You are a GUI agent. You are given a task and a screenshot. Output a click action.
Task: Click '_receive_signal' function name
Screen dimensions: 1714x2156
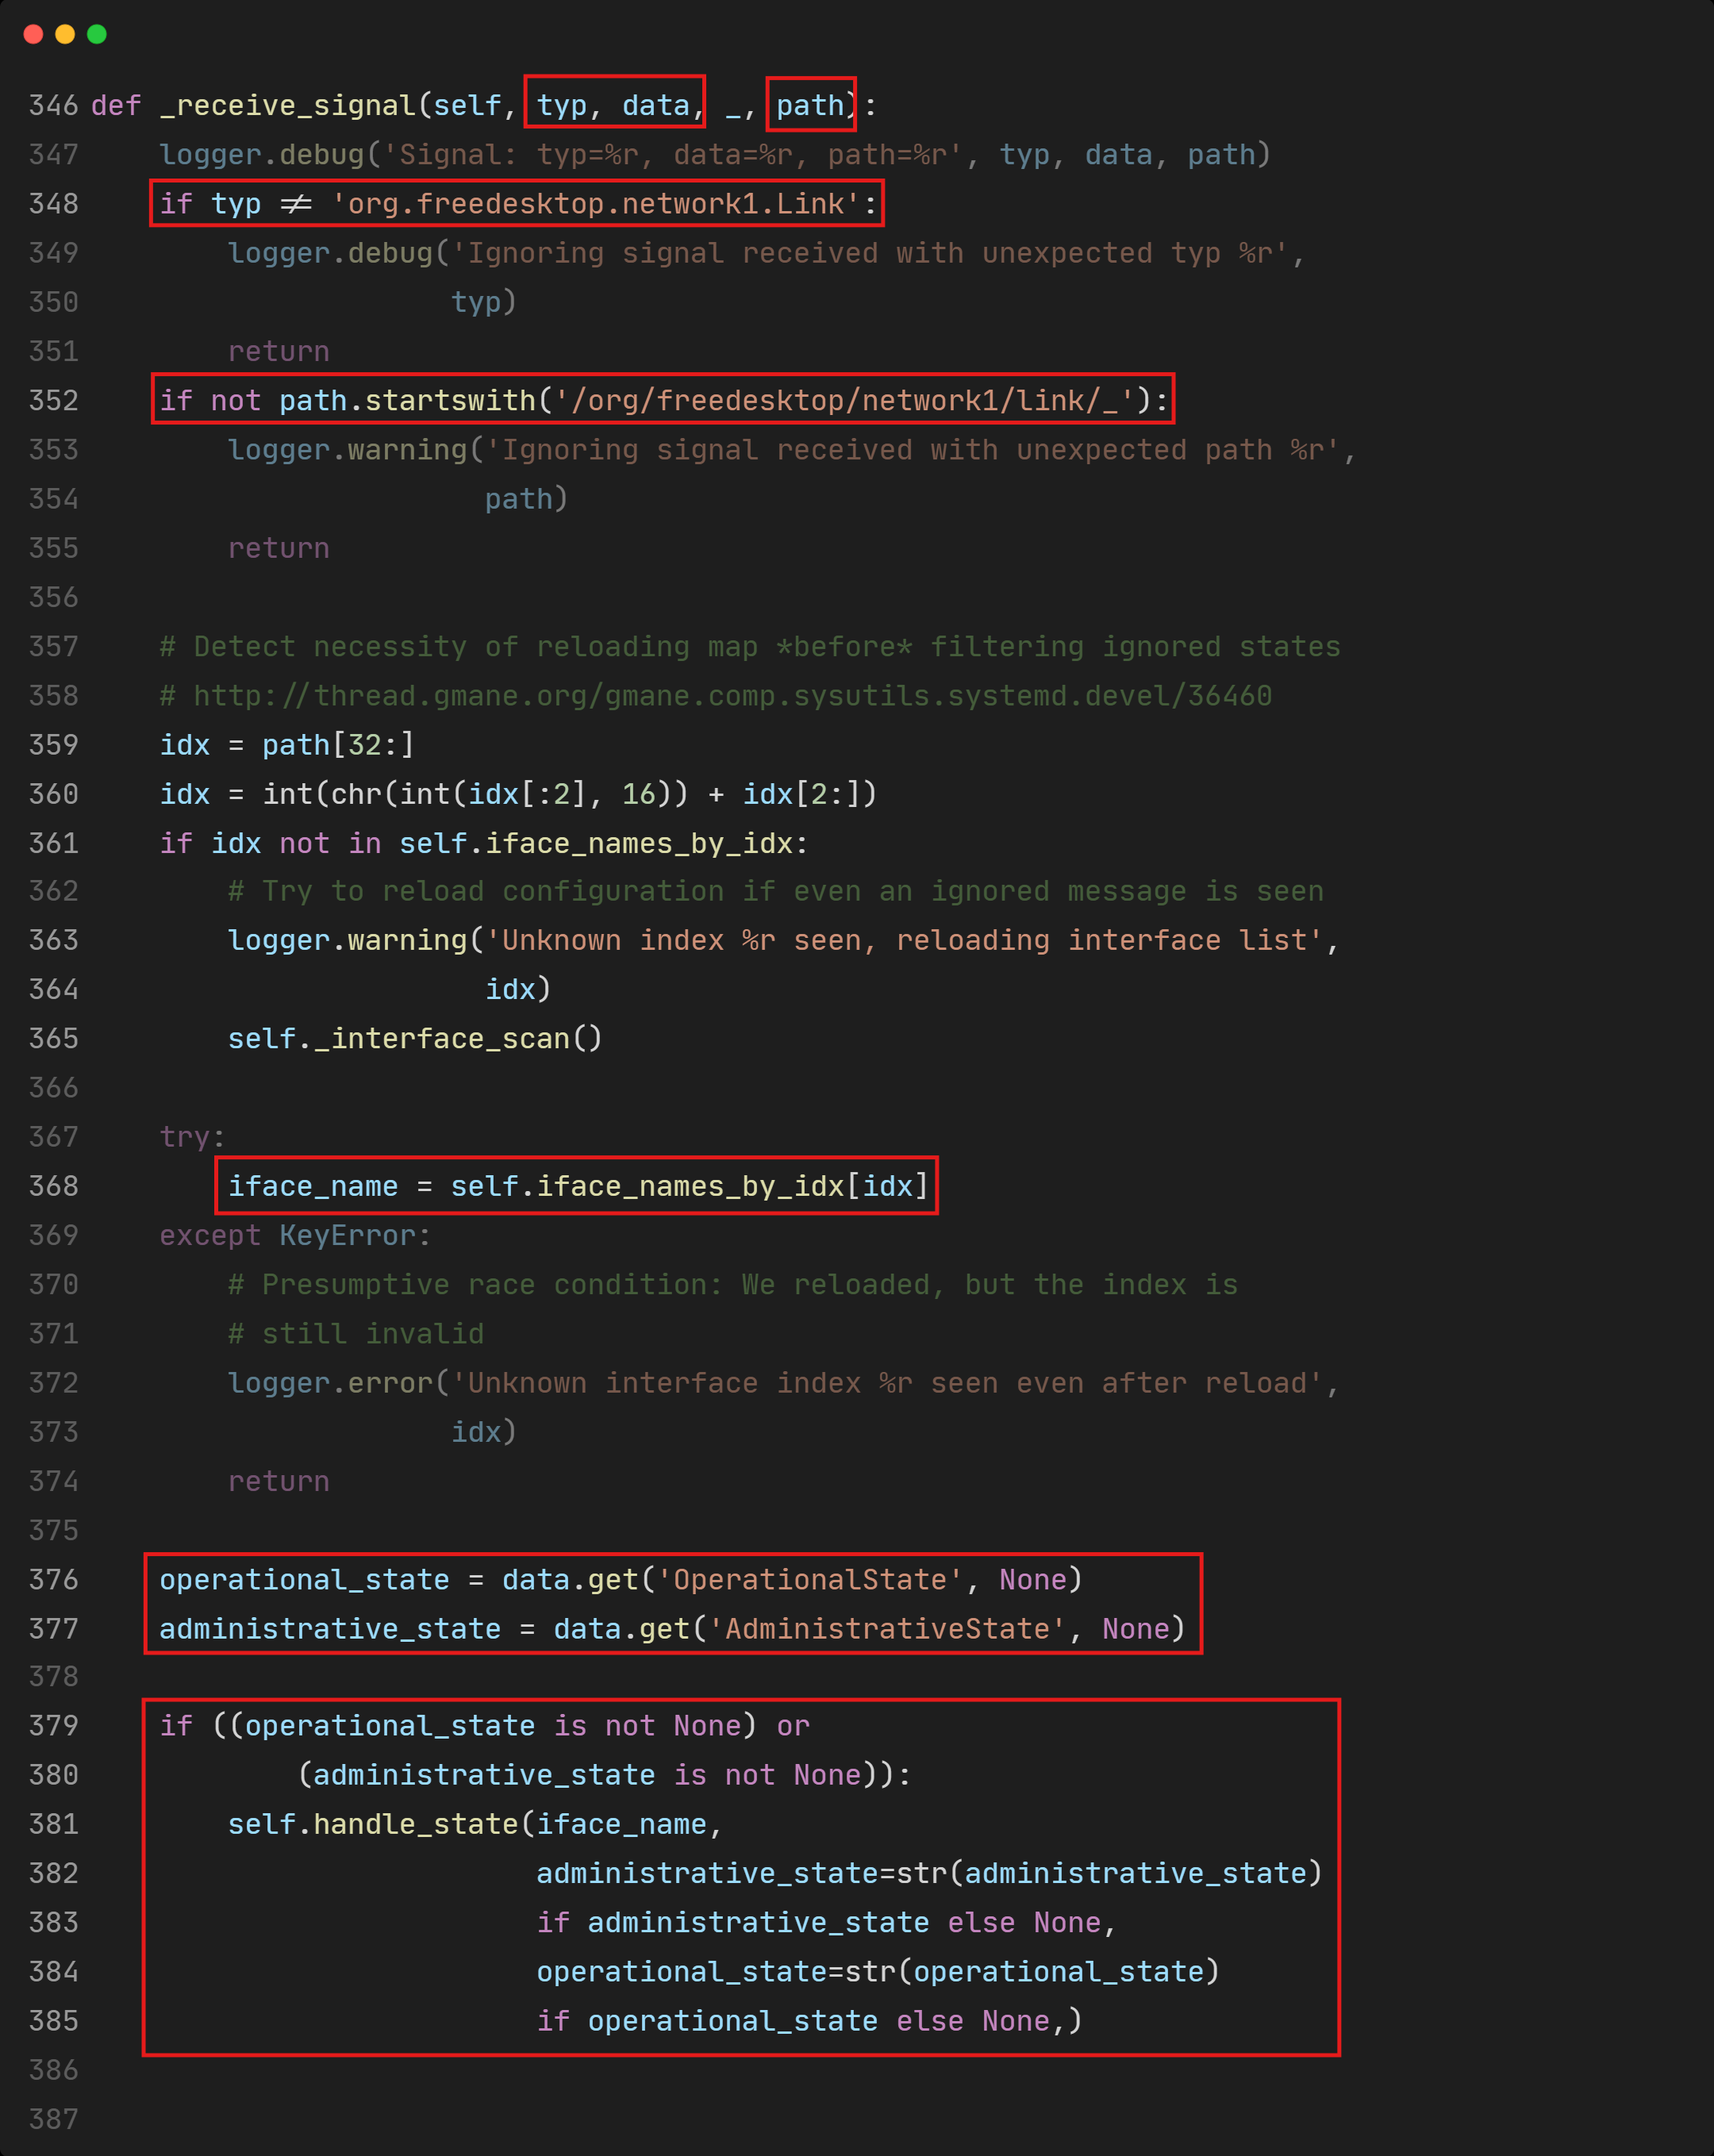click(x=287, y=105)
